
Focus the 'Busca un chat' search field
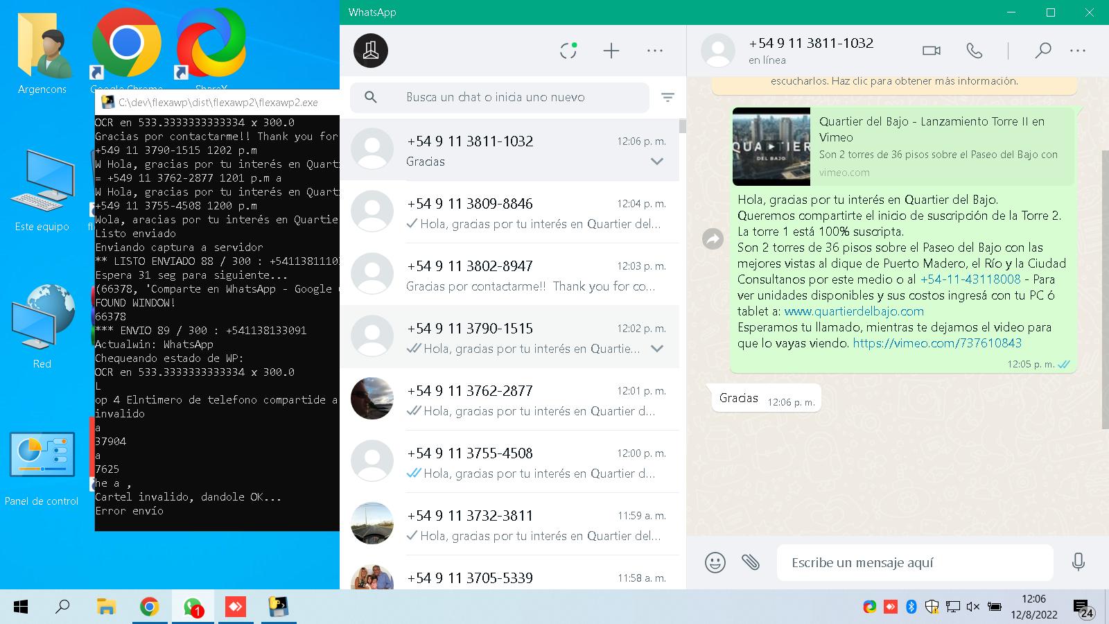pos(500,97)
